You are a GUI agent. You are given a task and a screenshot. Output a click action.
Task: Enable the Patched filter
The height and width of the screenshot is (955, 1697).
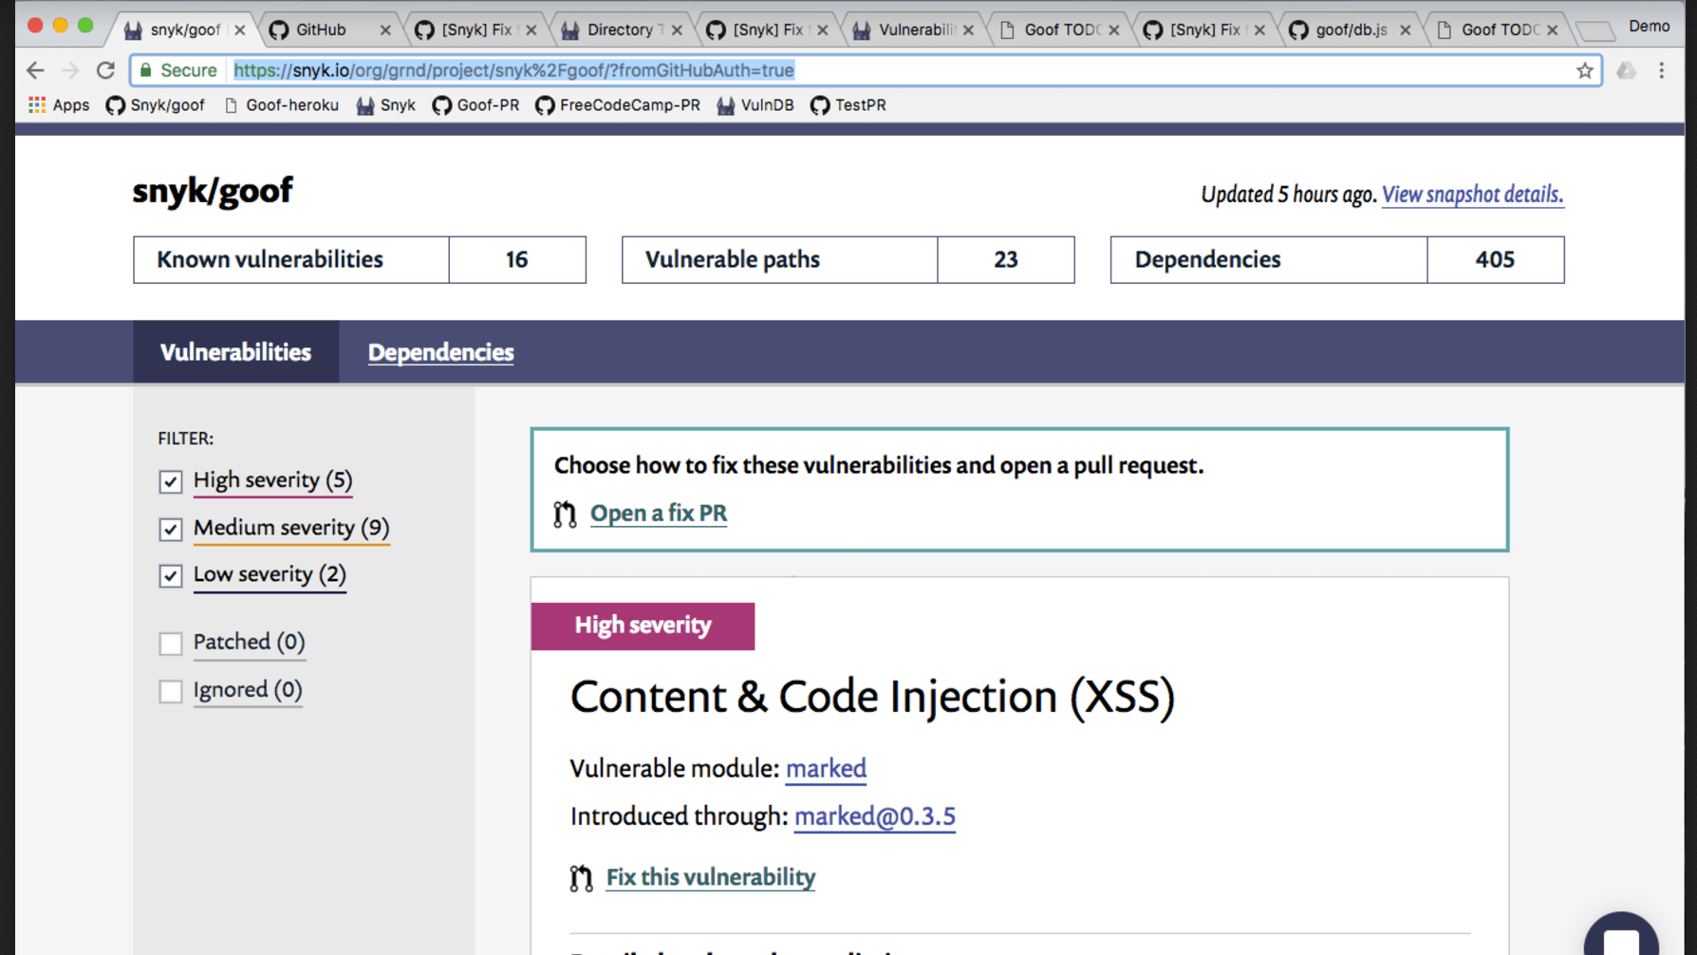(x=171, y=643)
